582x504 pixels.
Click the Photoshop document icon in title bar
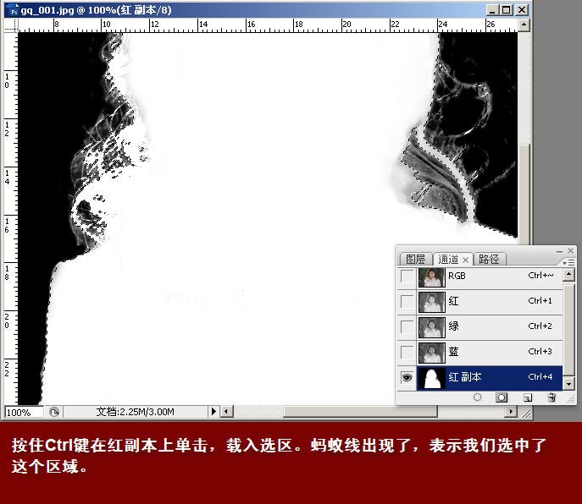(x=11, y=10)
